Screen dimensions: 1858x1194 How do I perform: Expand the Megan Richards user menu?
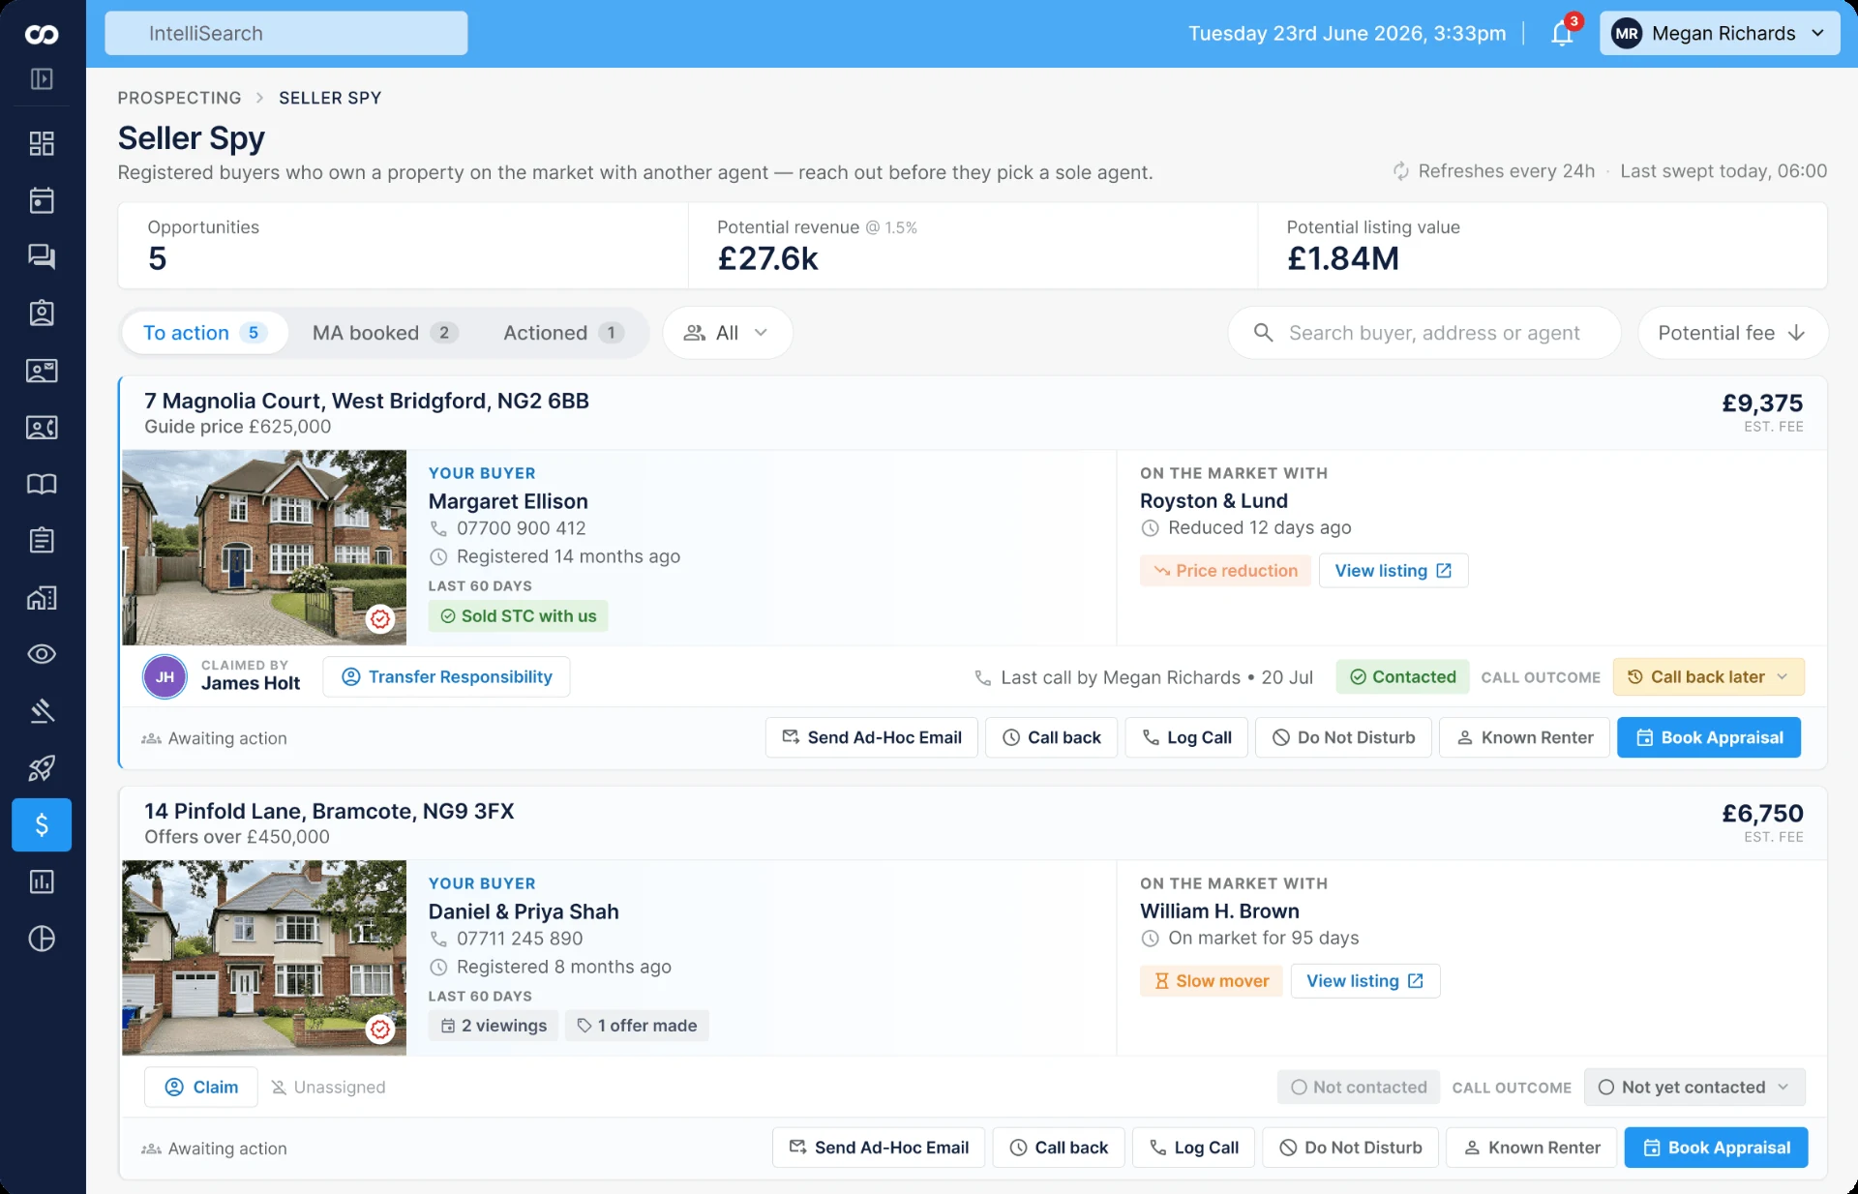(x=1720, y=33)
